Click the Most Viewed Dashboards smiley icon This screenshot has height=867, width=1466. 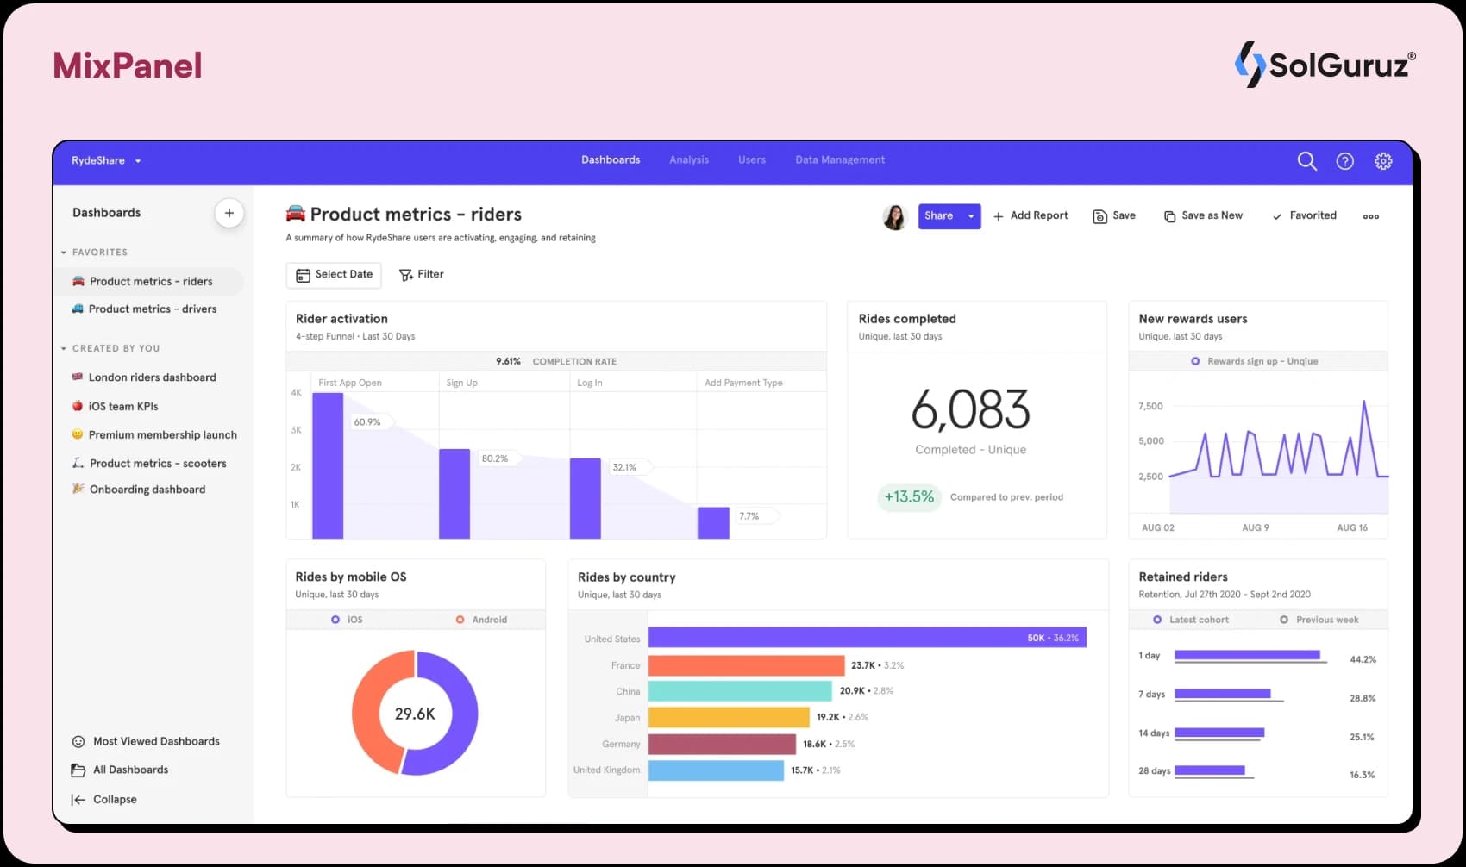click(78, 741)
